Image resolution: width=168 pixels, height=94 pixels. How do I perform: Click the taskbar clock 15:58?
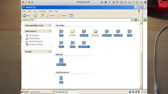pos(144,92)
